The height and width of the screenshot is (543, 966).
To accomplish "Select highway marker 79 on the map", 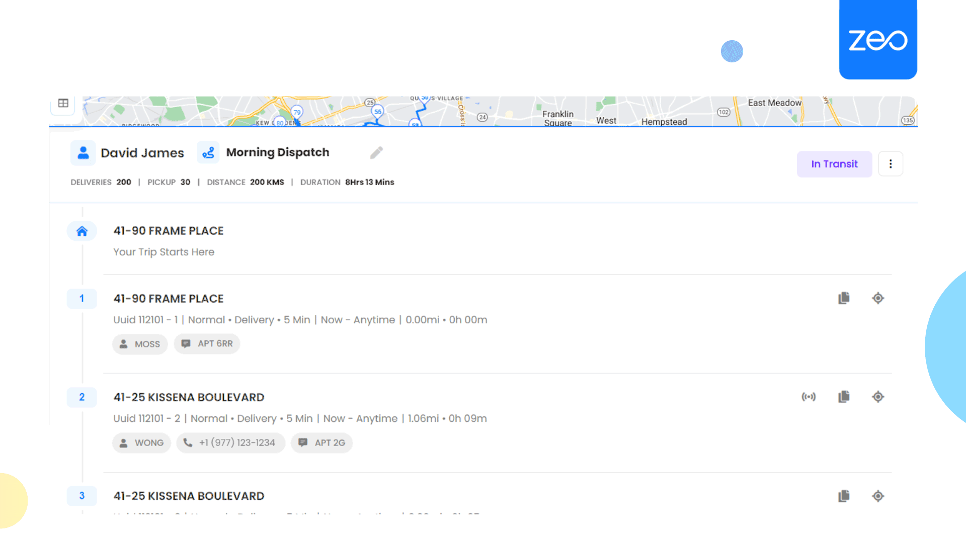I will click(297, 113).
